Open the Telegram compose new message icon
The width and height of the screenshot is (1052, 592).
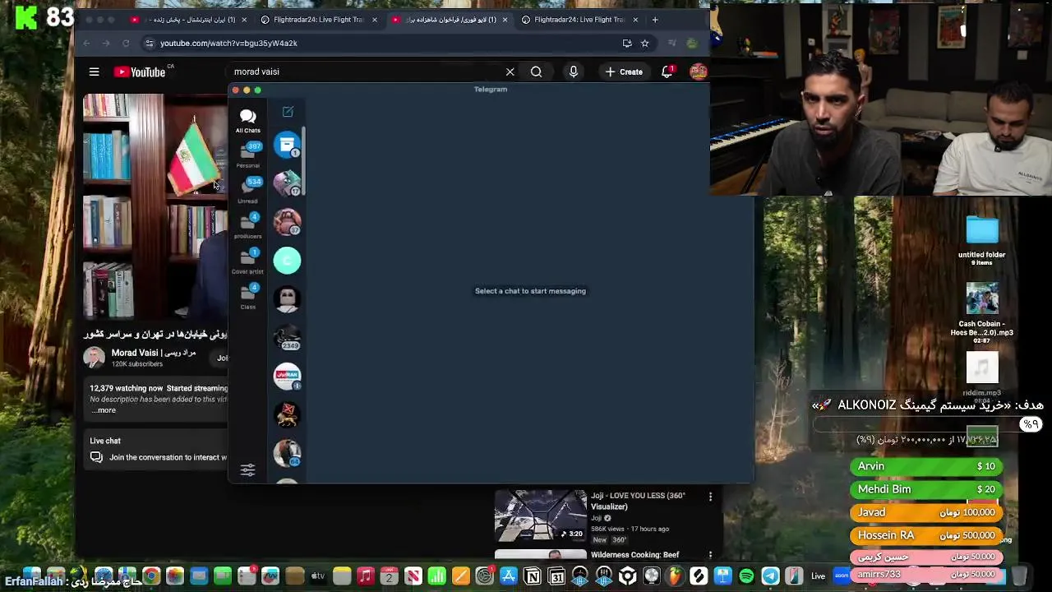288,112
